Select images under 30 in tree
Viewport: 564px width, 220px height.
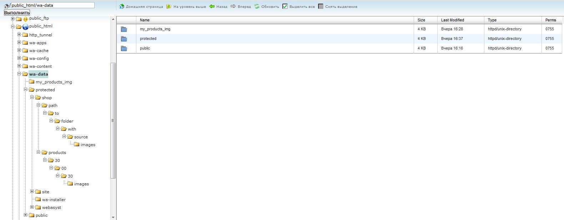tap(81, 184)
